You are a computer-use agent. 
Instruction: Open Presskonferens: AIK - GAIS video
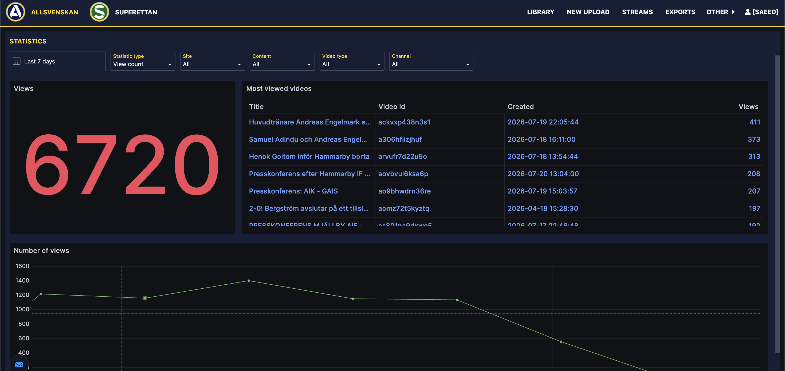click(293, 191)
